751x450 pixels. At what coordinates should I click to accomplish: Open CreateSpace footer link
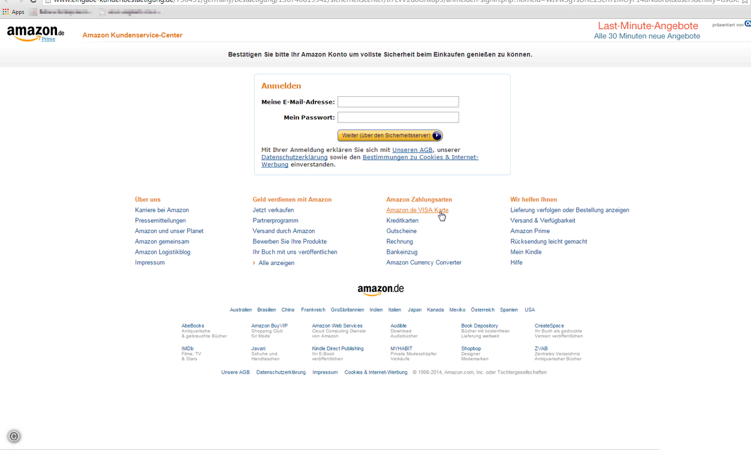tap(549, 326)
